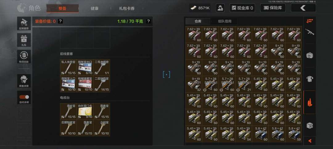Screen dimensions: 333x149
Task: Go back using the top-right chevron
Action: [303, 8]
